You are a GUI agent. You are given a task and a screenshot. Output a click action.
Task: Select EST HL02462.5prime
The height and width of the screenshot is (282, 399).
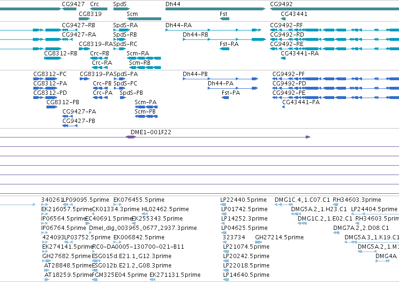145,214
